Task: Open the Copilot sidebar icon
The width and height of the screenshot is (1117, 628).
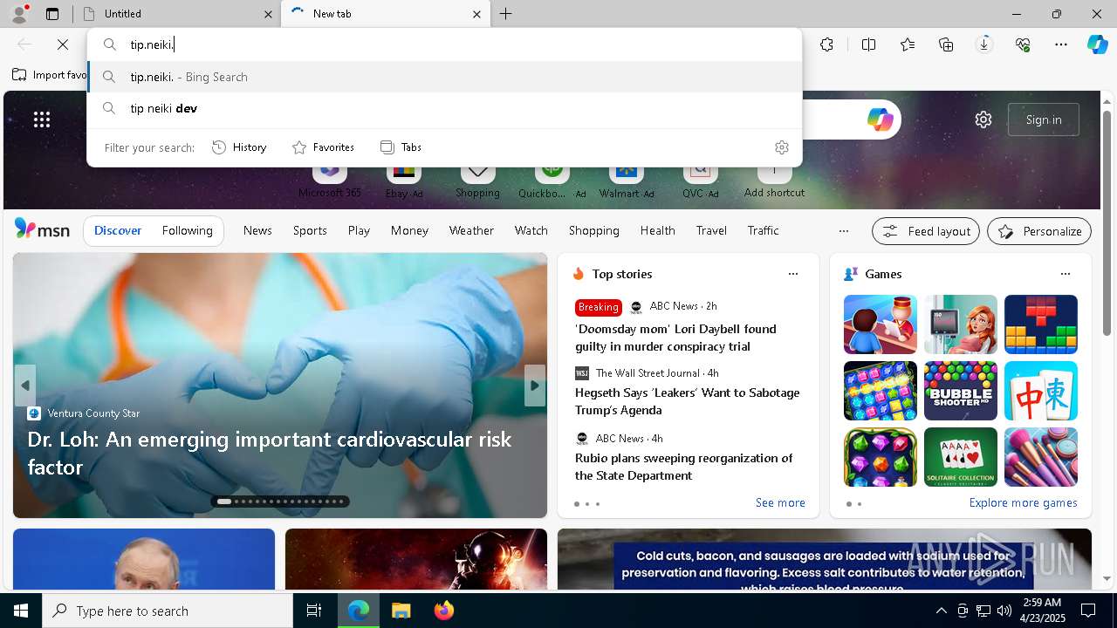Action: pyautogui.click(x=1098, y=44)
